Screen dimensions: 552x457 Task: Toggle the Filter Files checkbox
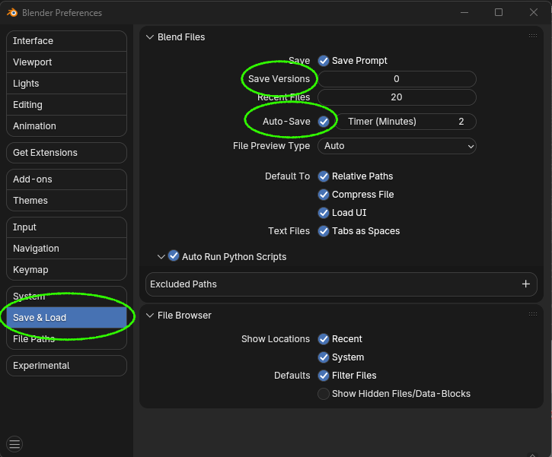coord(324,376)
